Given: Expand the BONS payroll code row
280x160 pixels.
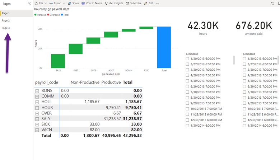Looking at the screenshot, I should [x=37, y=91].
